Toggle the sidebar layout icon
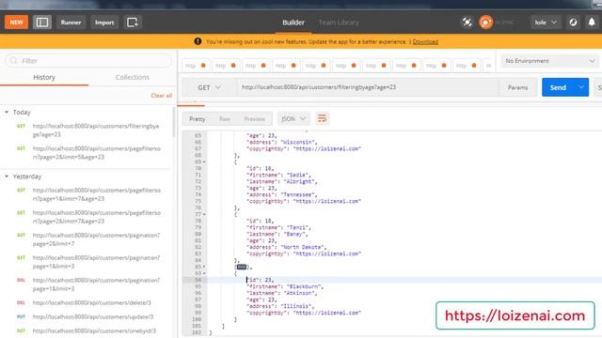 point(42,23)
